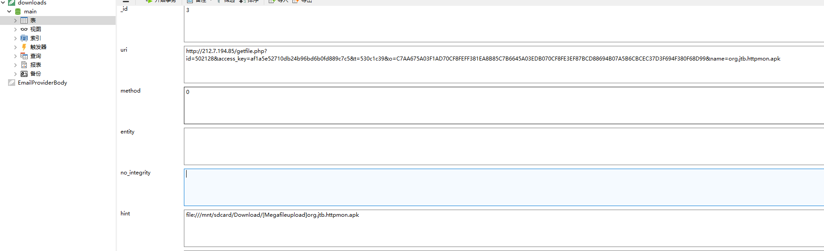Image resolution: width=824 pixels, height=251 pixels.
Task: Click the 索引 (Indexes) icon
Action: [24, 38]
